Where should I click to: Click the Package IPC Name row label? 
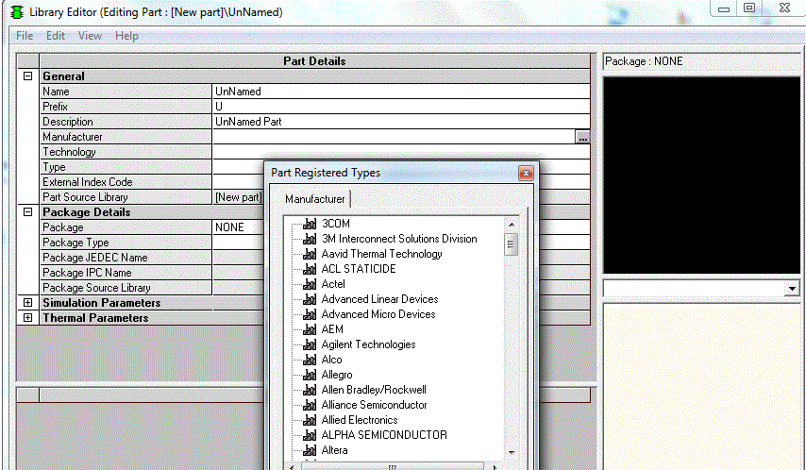[x=87, y=273]
